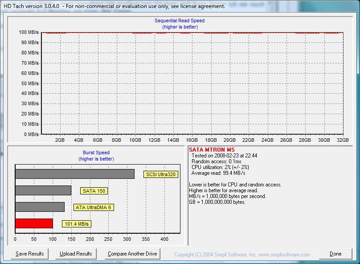
Task: Select the red 101.4 MB/s burst bar
Action: [x=34, y=223]
